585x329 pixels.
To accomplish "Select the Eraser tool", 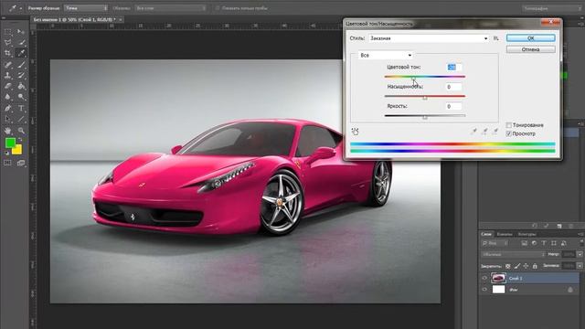I will [8, 86].
